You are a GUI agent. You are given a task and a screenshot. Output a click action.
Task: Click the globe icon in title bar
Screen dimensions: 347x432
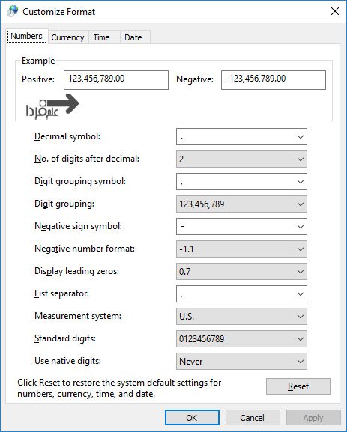click(13, 11)
